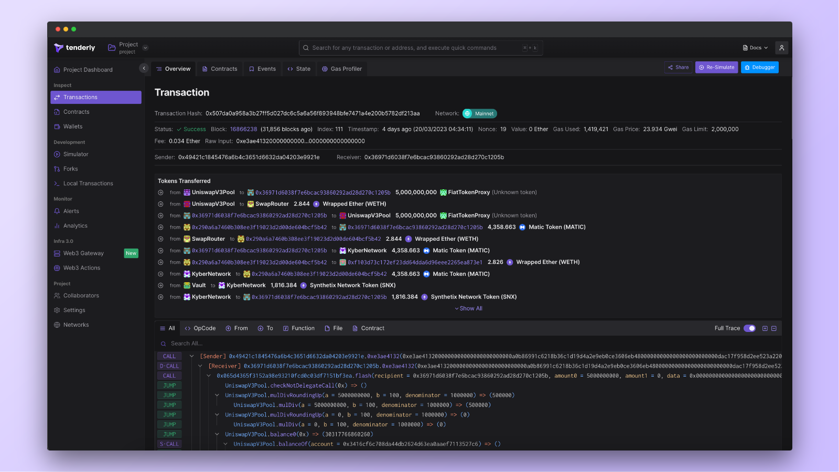Expand the project selector dropdown
The image size is (839, 472).
pyautogui.click(x=145, y=47)
